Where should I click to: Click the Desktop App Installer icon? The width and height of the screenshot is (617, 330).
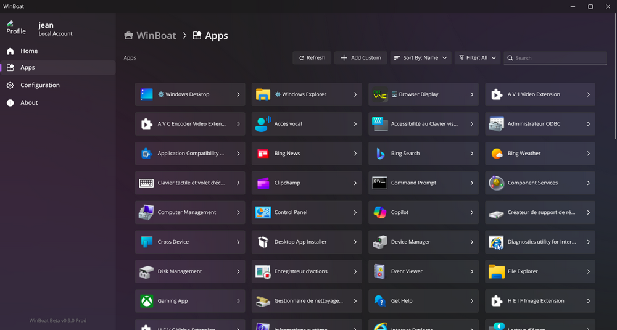click(263, 242)
